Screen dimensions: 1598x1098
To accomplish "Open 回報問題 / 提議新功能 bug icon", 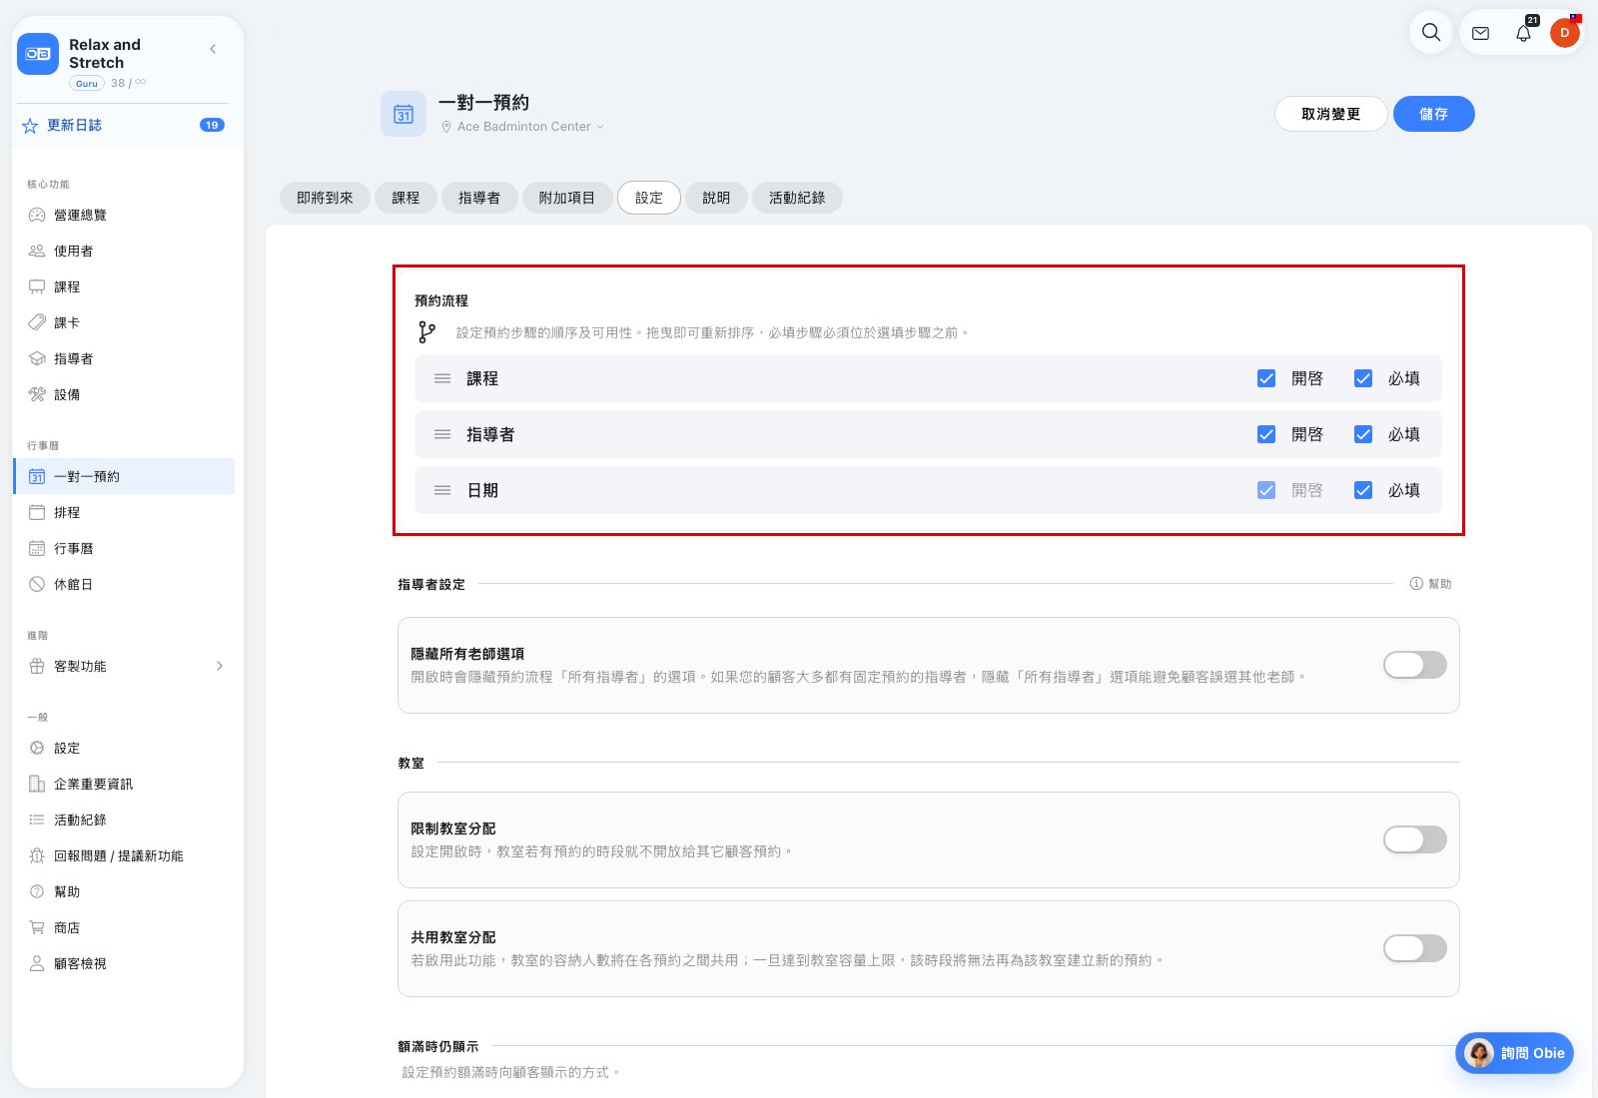I will point(37,855).
